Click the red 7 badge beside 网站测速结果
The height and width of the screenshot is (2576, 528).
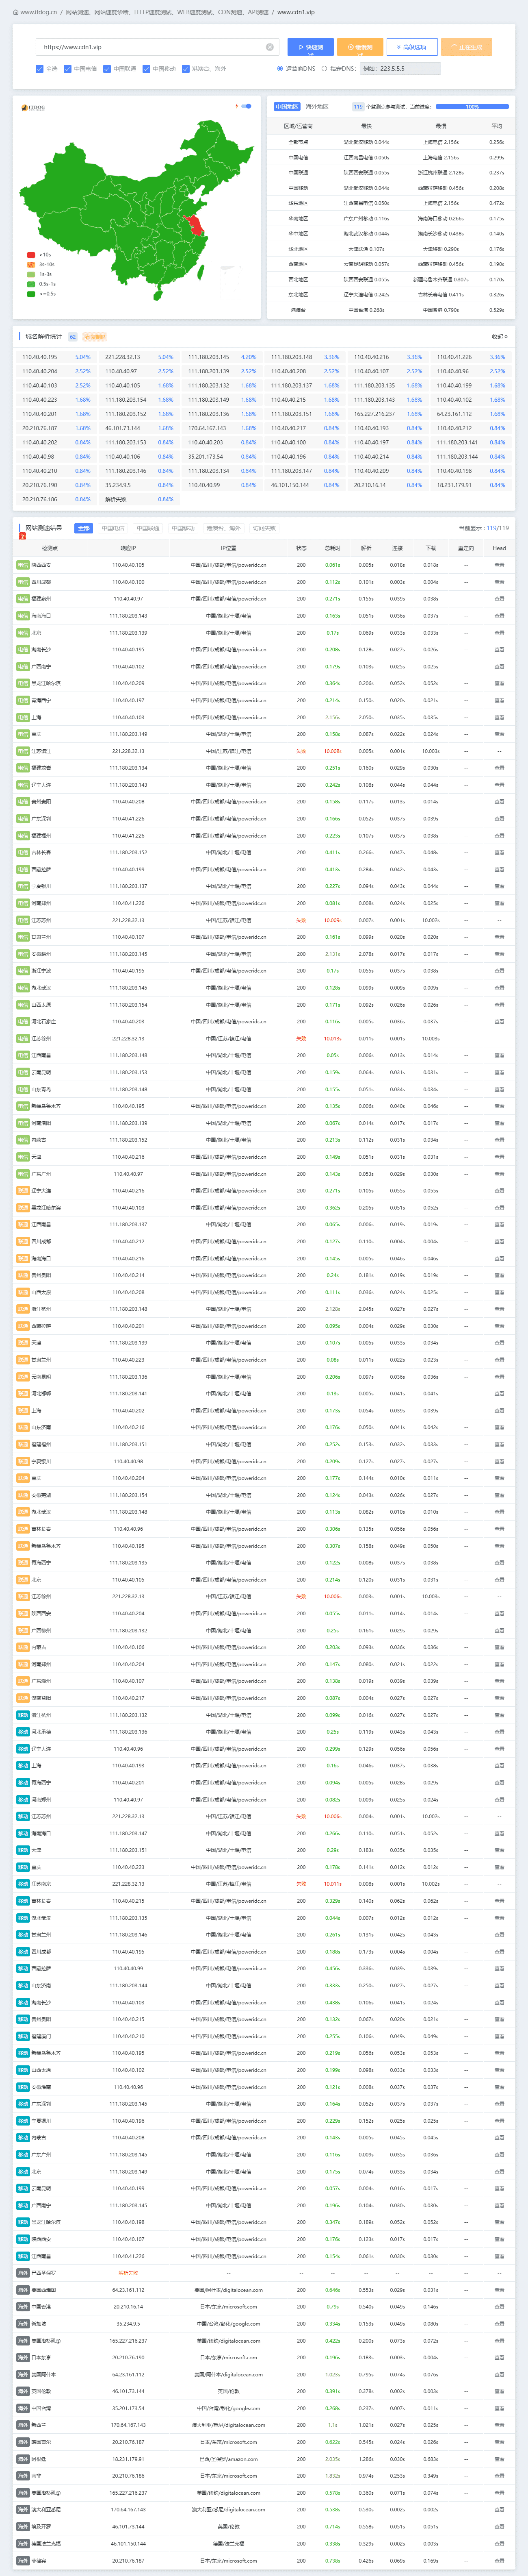point(22,536)
